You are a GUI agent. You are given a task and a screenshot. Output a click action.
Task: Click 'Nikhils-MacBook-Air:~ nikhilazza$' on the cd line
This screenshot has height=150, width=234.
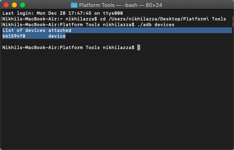point(50,19)
